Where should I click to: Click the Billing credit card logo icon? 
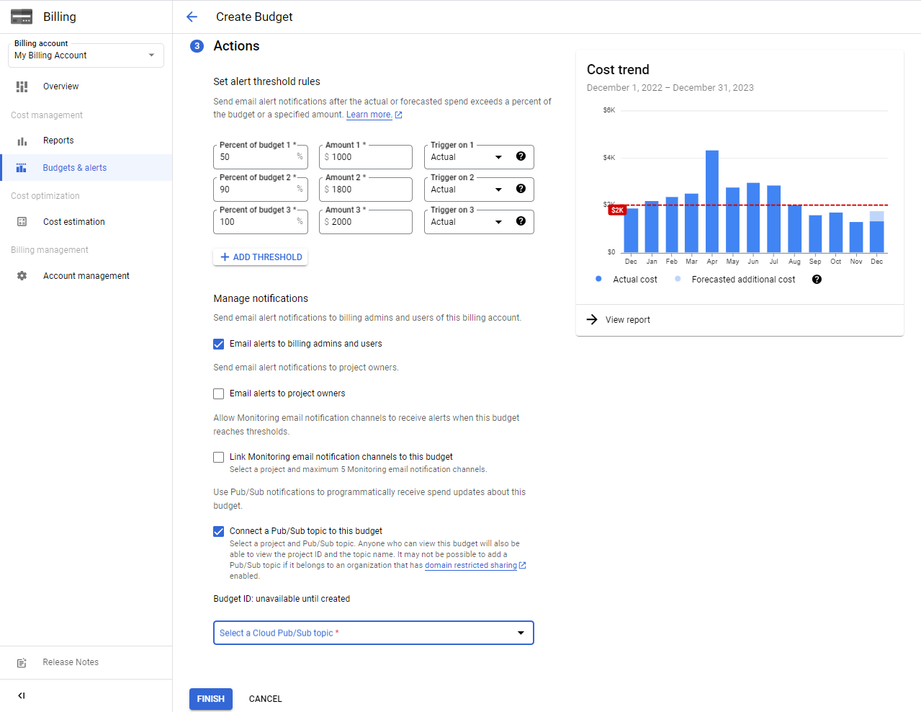(22, 17)
